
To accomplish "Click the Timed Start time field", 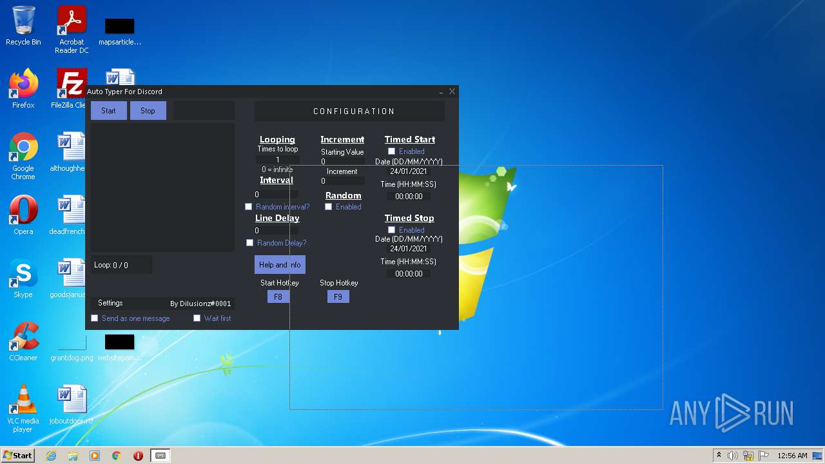I will click(x=409, y=197).
